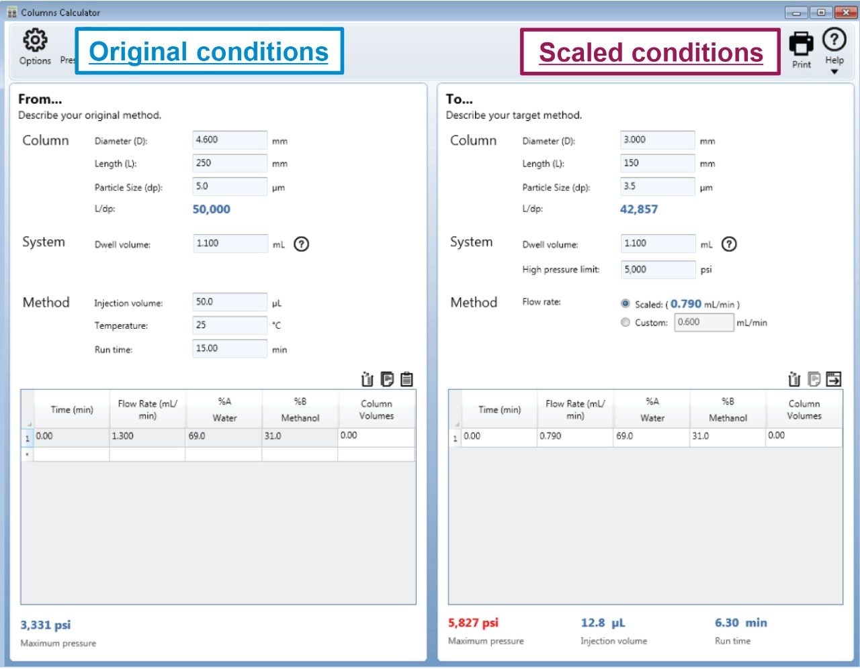Copy the scaled gradient table
Screen dimensions: 860x669
click(x=814, y=378)
